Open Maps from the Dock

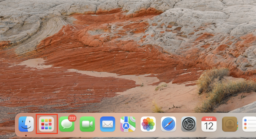click(128, 124)
